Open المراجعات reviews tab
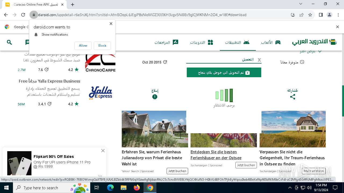The height and width of the screenshot is (193, 344). (x=166, y=42)
